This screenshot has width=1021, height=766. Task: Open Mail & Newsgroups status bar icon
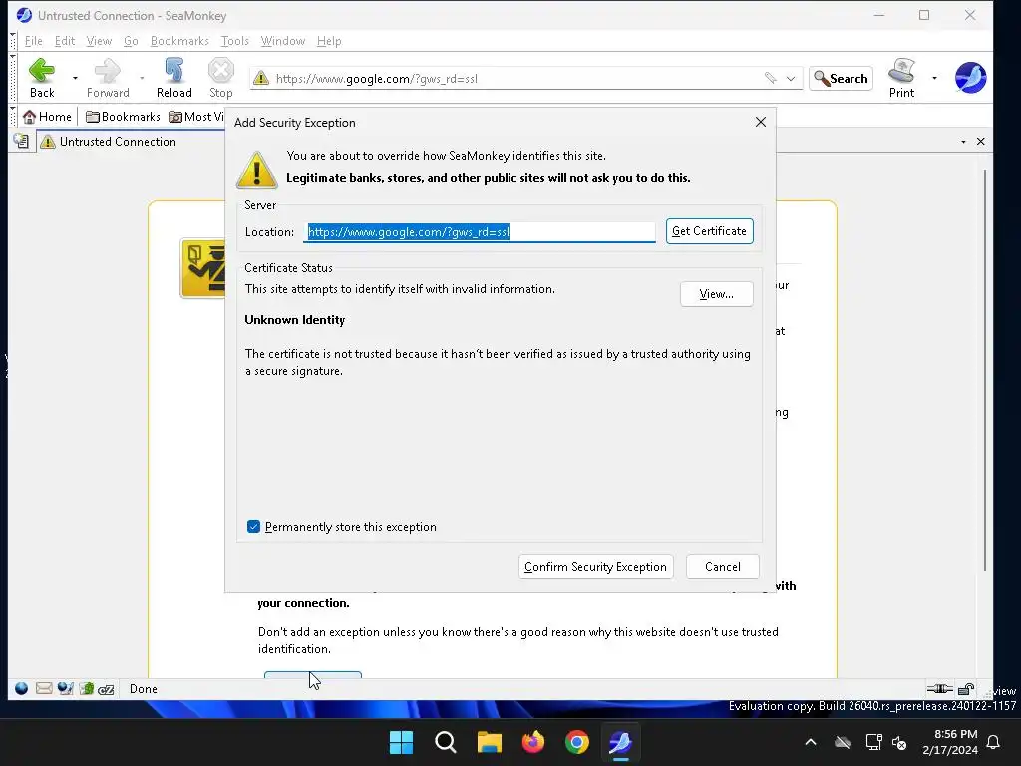click(x=44, y=688)
